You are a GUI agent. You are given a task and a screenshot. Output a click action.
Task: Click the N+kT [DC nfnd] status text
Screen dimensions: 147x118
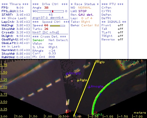click(x=46, y=32)
